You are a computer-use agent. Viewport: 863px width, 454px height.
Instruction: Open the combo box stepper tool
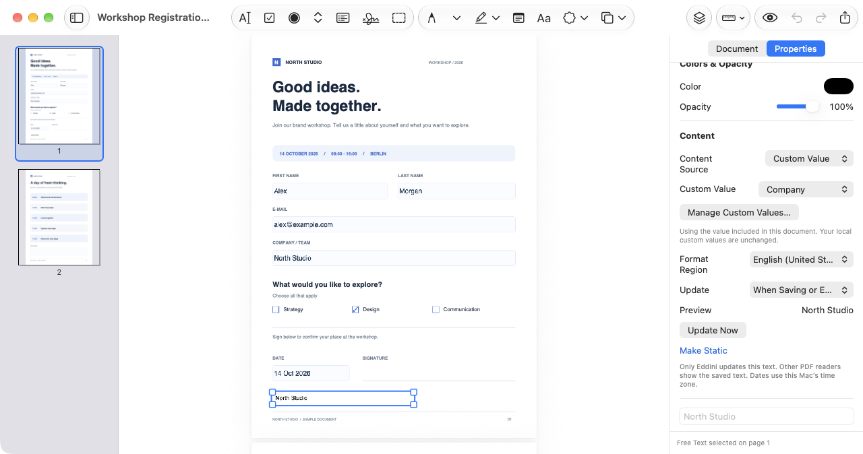click(x=318, y=18)
